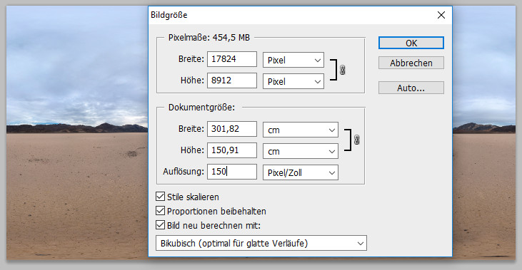Uncheck Proportionen beibehalten
The width and height of the screenshot is (522, 270).
tap(160, 211)
